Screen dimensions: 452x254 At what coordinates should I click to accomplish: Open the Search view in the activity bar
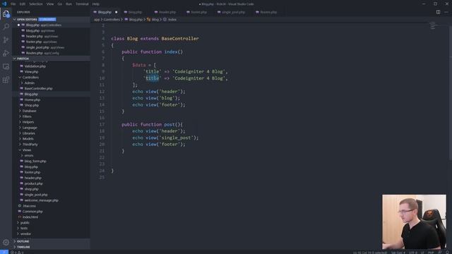tap(6, 27)
